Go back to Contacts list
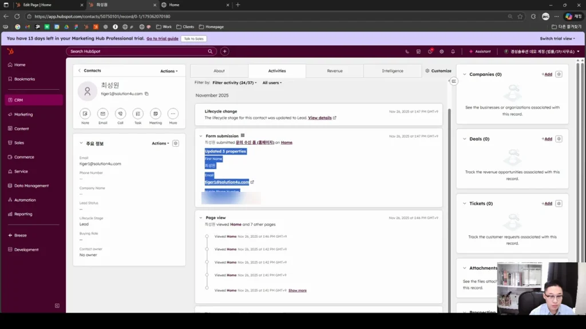 point(90,70)
